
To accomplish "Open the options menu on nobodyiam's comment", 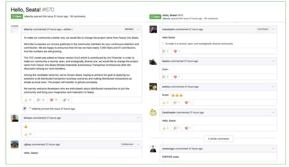I will [x=273, y=29].
